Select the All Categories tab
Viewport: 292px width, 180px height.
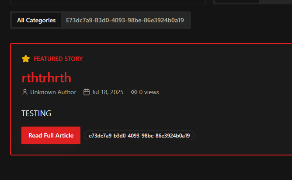(x=36, y=20)
